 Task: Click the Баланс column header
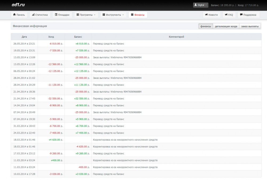click(x=78, y=37)
